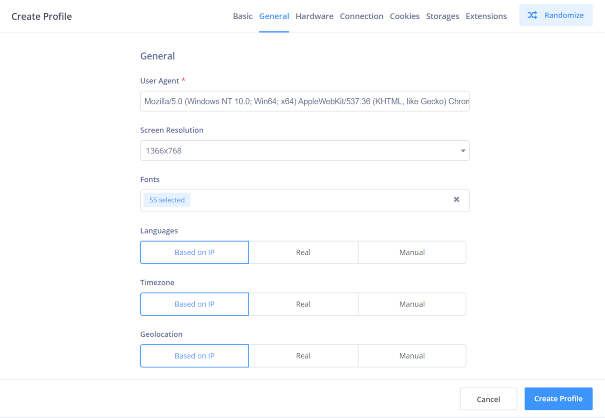Set Timezone to Based on IP

point(194,304)
